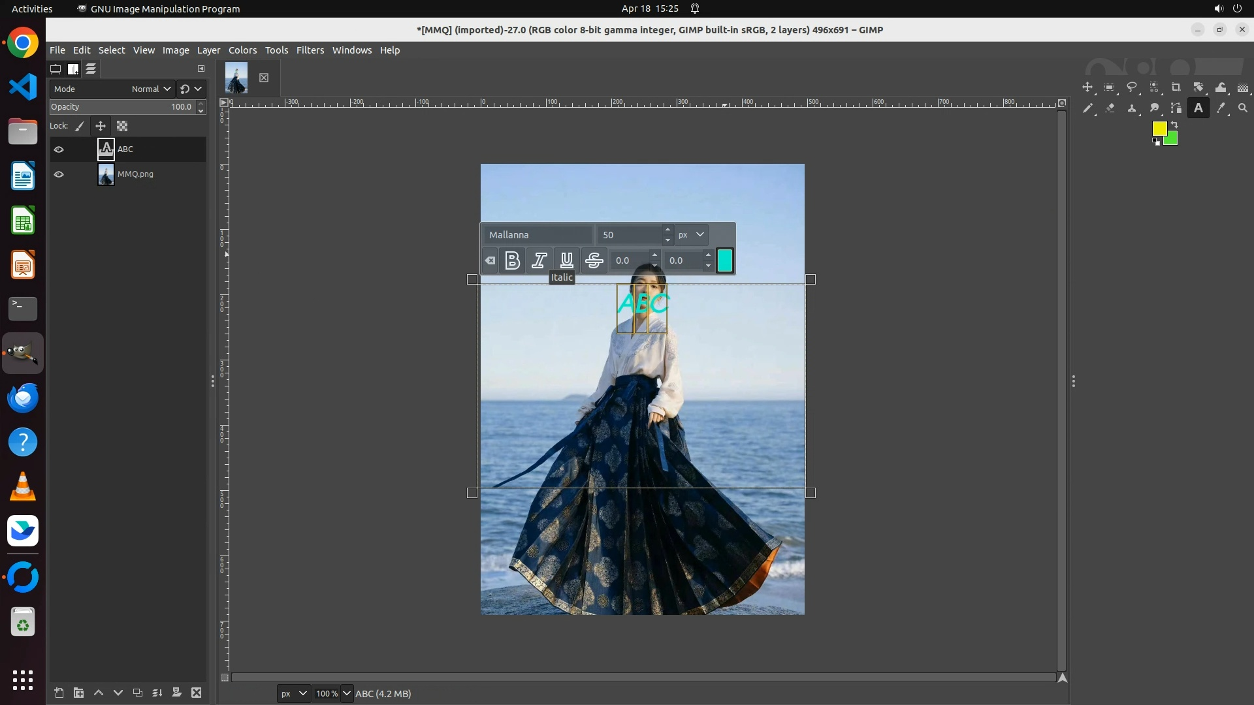
Task: Click the Mallanna font name field
Action: pyautogui.click(x=537, y=234)
